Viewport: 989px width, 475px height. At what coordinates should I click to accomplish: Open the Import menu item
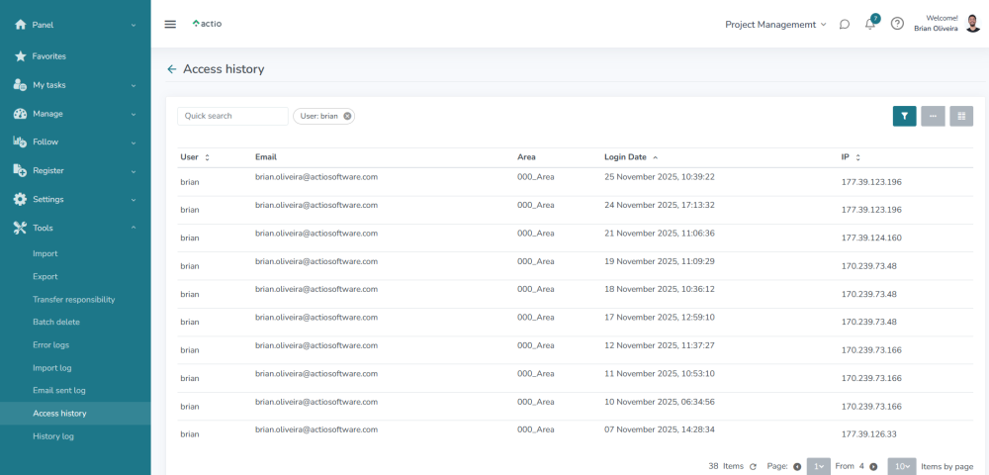(x=45, y=253)
